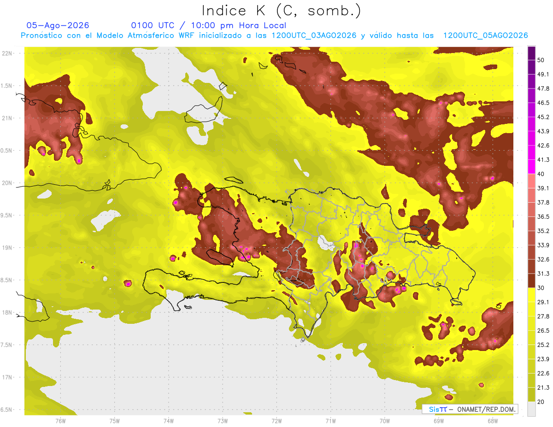Click the colorbar value "40"

[541, 174]
